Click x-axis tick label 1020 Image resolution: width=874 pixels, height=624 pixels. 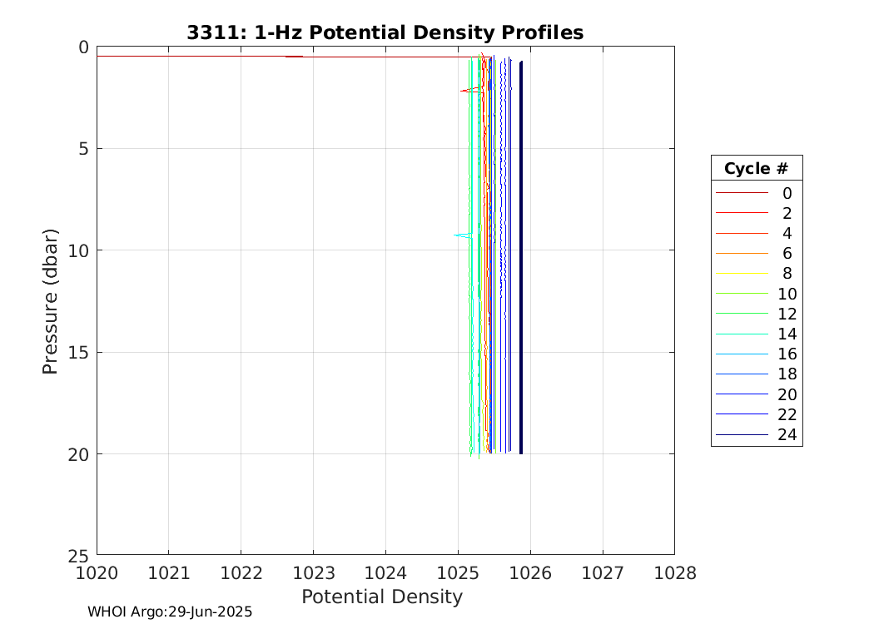click(x=97, y=572)
